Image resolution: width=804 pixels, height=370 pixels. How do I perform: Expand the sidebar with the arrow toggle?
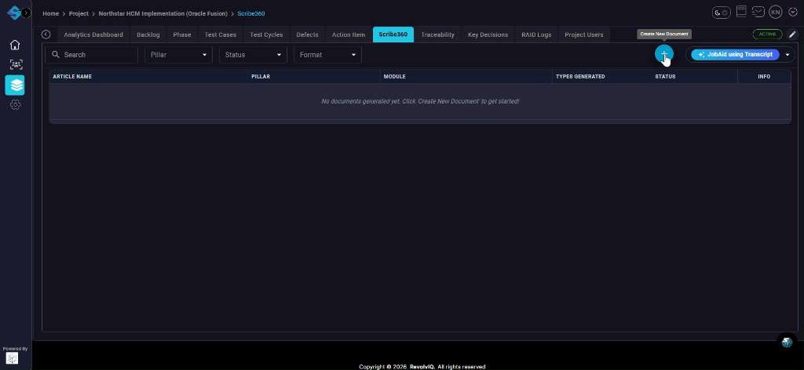[x=27, y=13]
